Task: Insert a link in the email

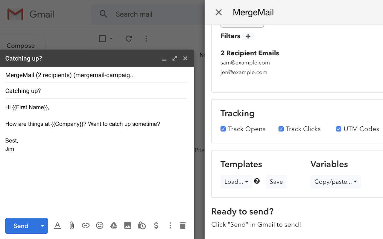Action: click(x=86, y=226)
